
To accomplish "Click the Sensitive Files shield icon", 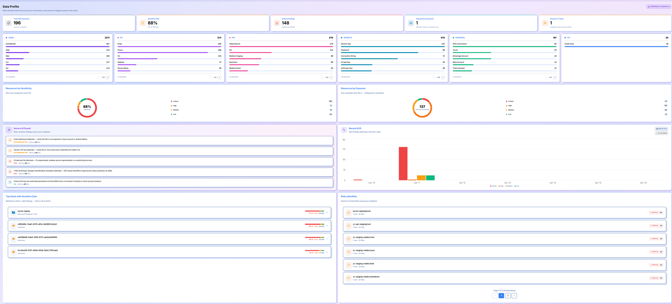I will (143, 23).
